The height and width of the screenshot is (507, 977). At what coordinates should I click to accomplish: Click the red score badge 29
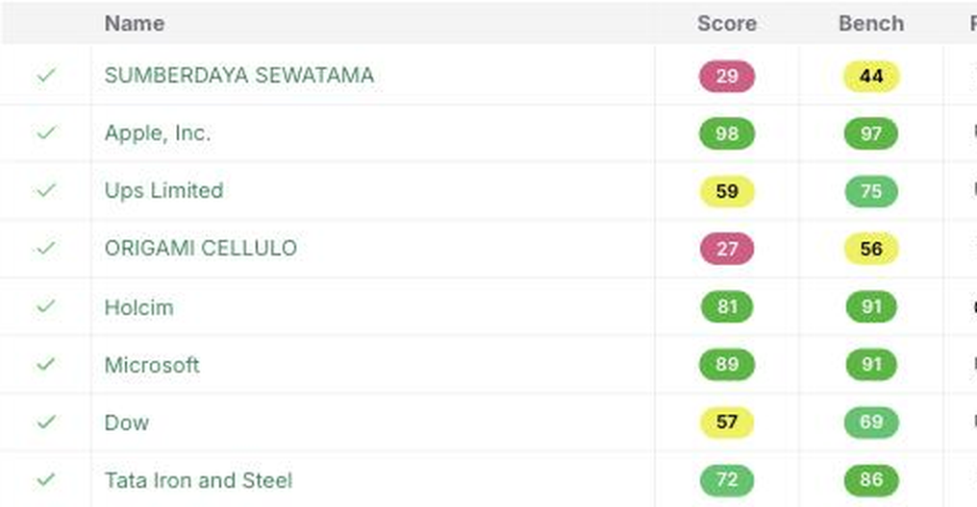click(x=727, y=76)
